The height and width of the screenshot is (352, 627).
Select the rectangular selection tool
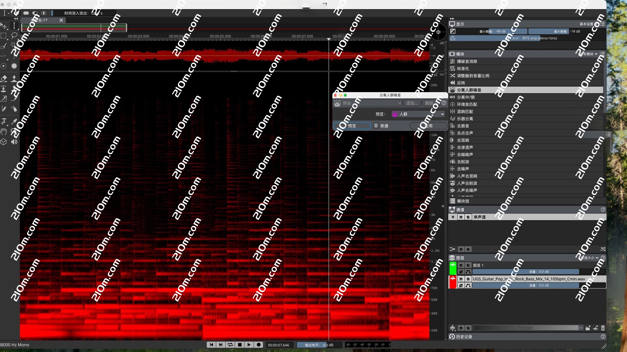(x=4, y=35)
